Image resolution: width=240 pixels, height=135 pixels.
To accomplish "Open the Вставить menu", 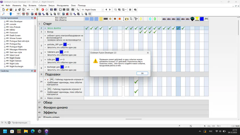I will pos(33,6).
